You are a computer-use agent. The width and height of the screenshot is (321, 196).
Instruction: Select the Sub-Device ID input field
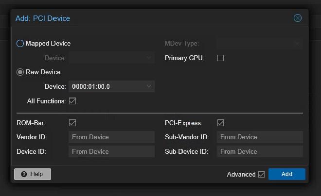pos(260,152)
